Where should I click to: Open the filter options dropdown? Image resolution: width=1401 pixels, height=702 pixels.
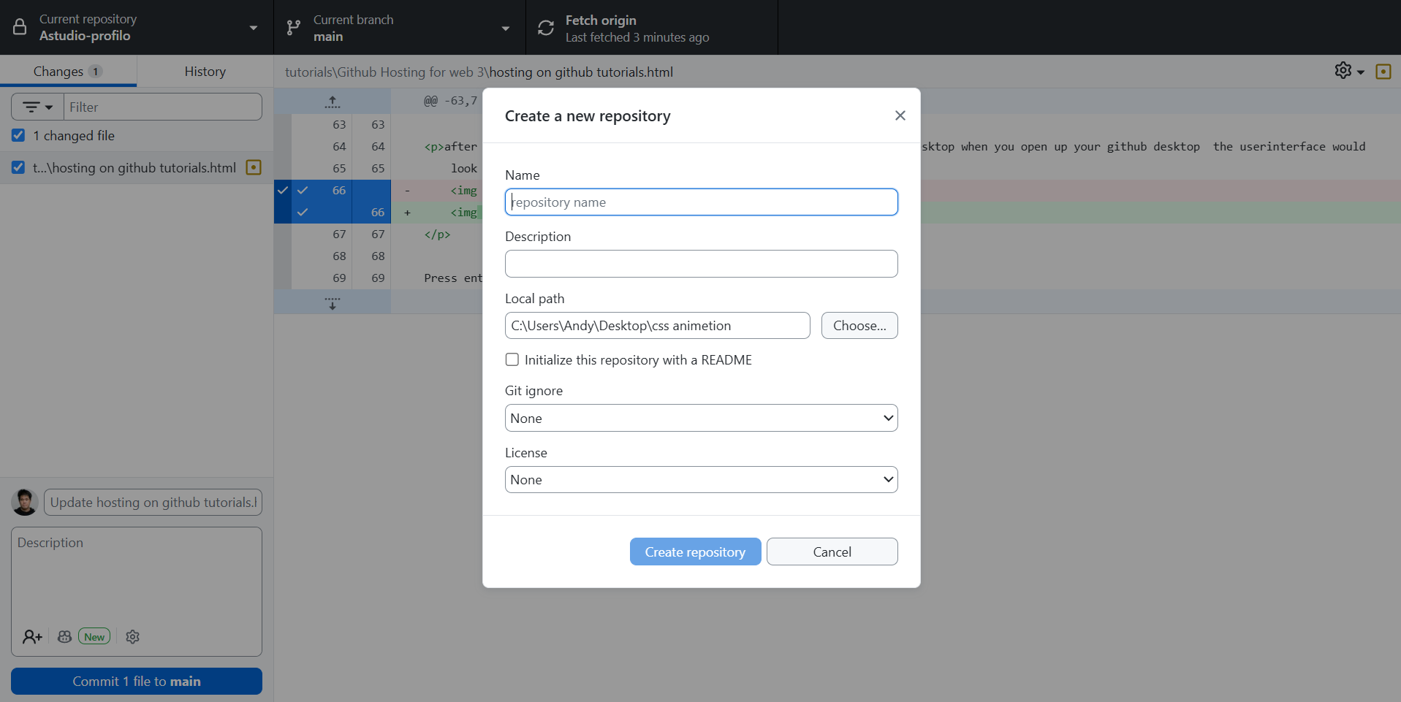point(37,107)
